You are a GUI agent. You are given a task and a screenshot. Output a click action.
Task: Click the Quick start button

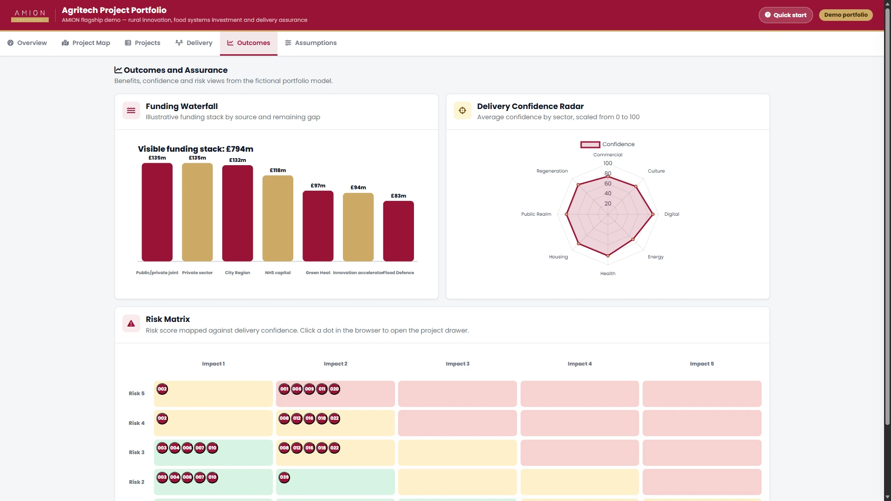pos(785,15)
